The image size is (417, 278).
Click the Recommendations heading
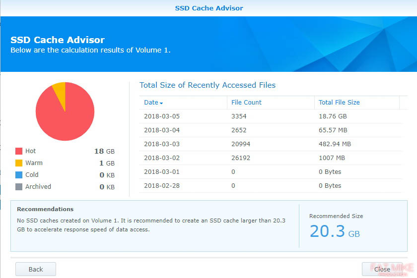tap(45, 209)
